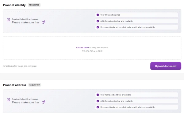Viewport: 184px width, 116px height.
Task: Click checkmark beside "Your name and address are visible"
Action: point(98,95)
